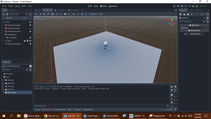Clear the Output log
Screen dimensions: 211x119
[172, 87]
